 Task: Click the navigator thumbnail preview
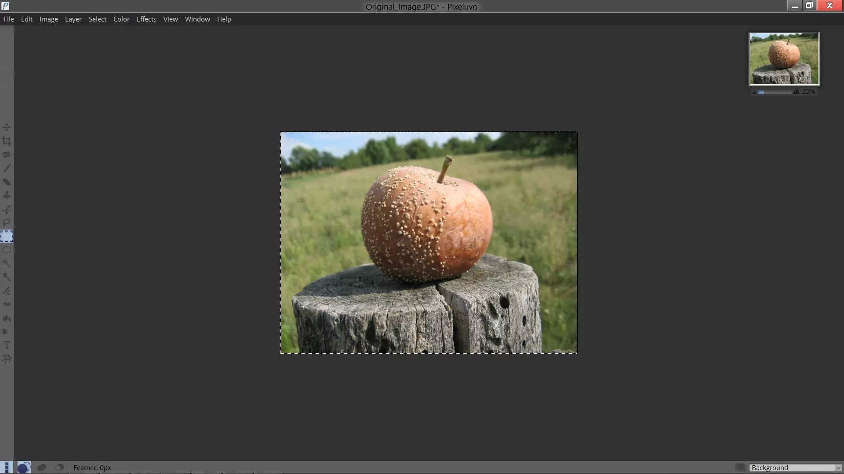784,59
